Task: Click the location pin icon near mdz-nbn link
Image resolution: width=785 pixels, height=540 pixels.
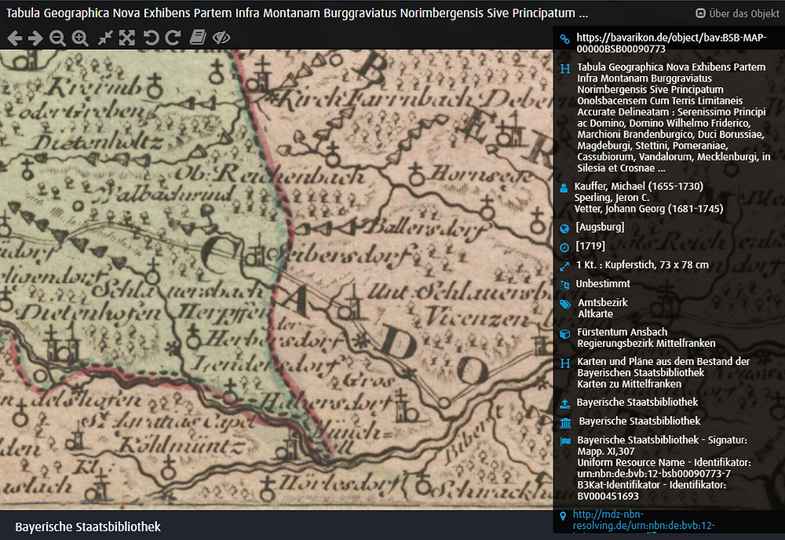Action: pos(563,516)
